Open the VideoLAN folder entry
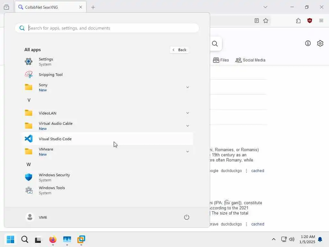 pos(107,113)
